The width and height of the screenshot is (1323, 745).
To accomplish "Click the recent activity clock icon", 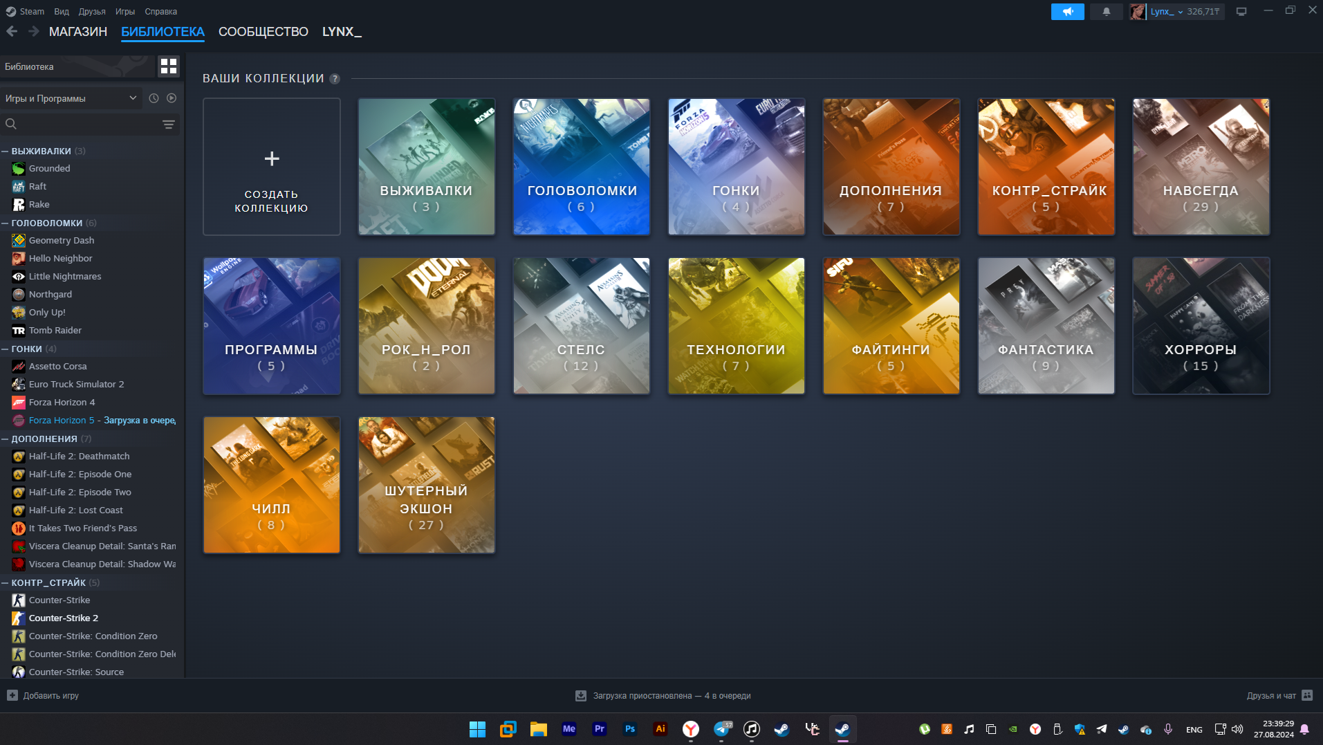I will pos(154,98).
